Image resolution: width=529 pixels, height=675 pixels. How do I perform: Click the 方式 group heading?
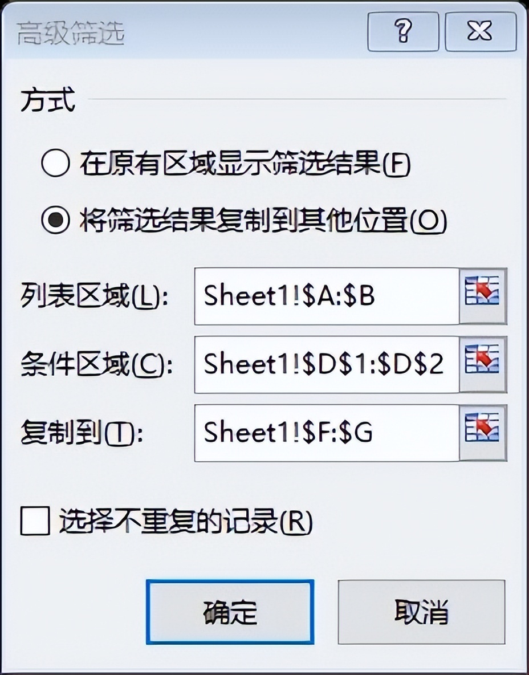(x=48, y=100)
